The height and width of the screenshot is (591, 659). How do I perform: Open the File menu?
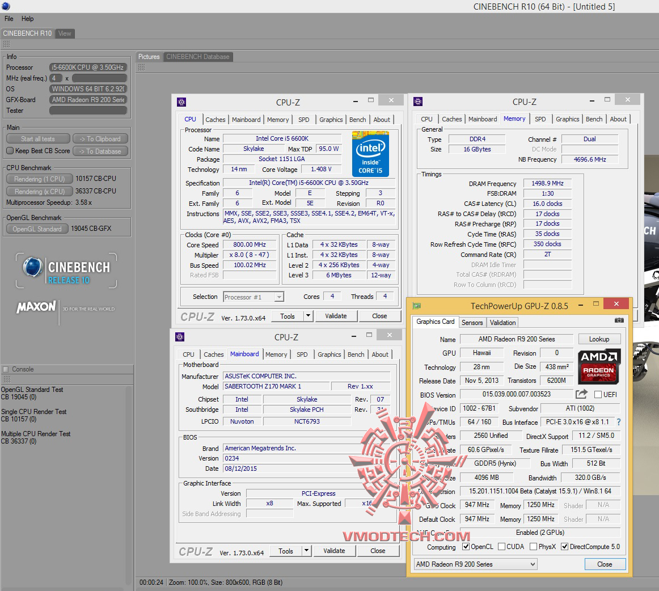[x=9, y=19]
